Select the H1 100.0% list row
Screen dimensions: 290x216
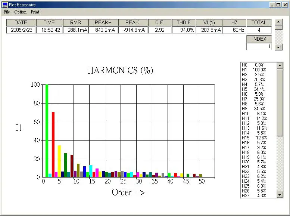click(x=259, y=70)
